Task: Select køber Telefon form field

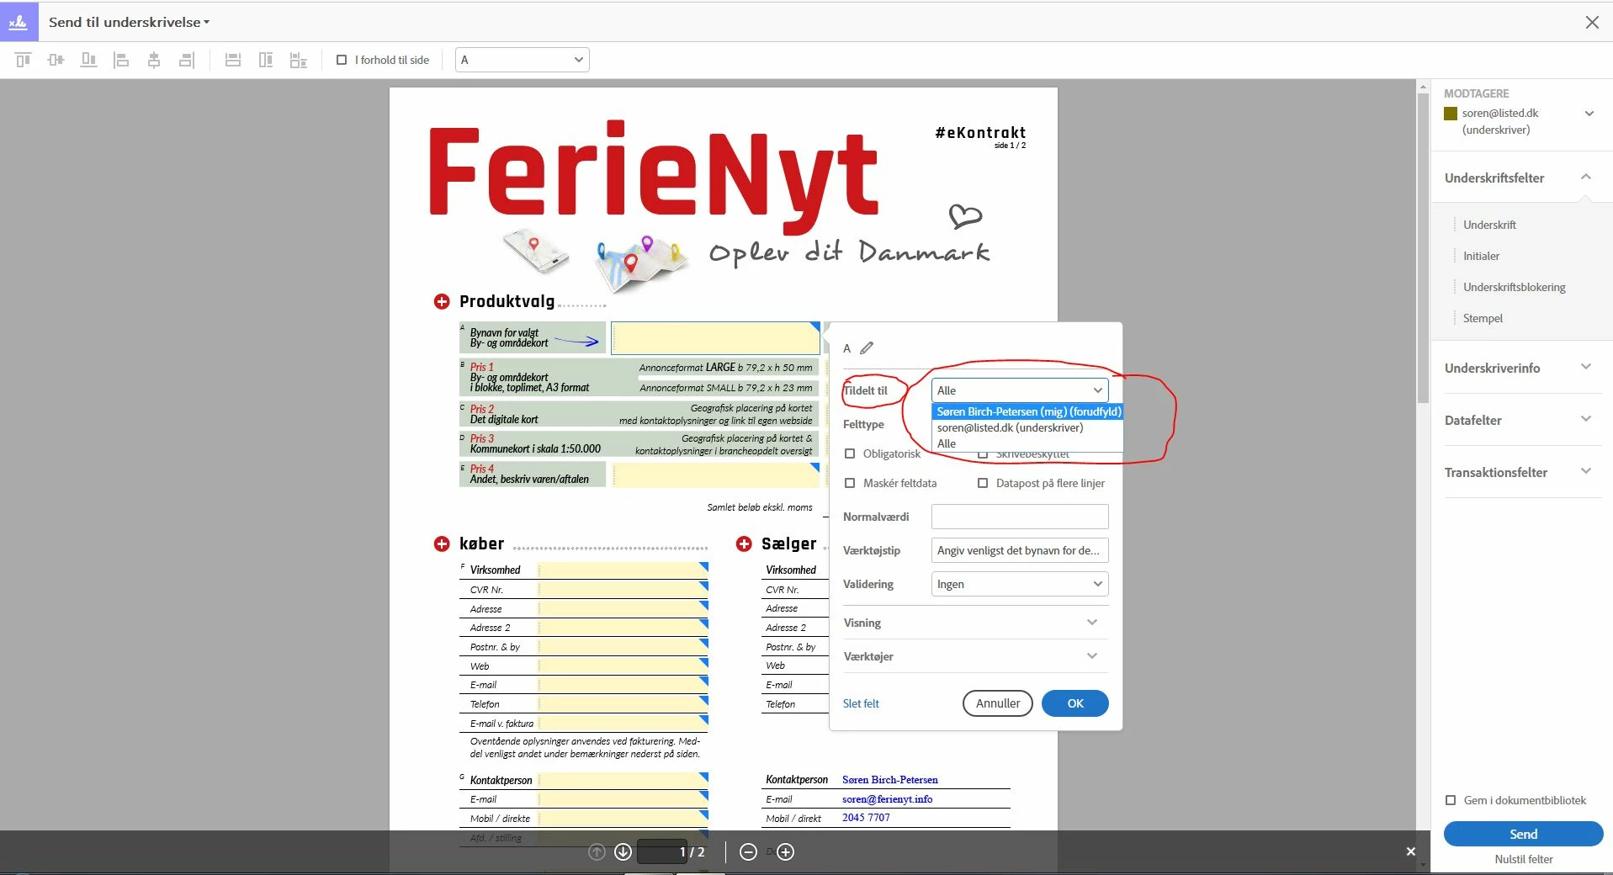Action: click(623, 703)
